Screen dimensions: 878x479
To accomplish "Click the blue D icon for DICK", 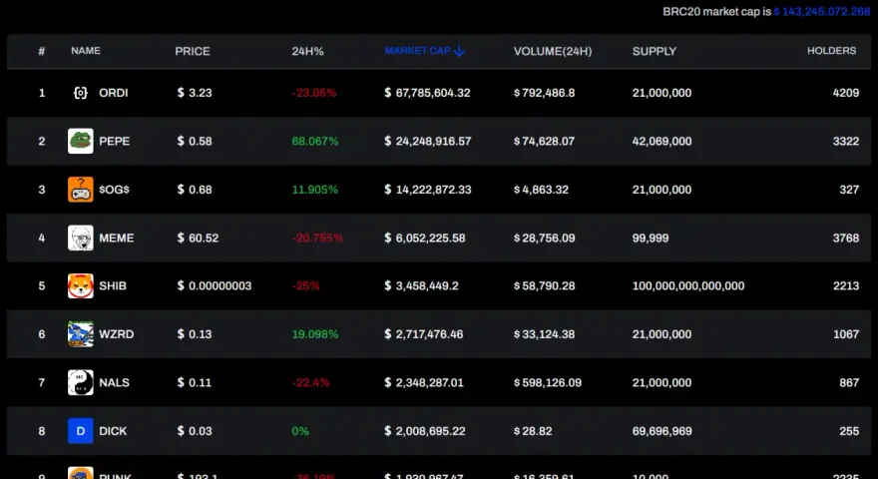I will (81, 431).
